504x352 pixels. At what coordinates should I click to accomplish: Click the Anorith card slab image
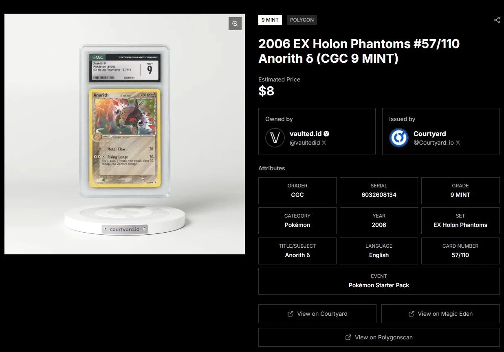[125, 121]
